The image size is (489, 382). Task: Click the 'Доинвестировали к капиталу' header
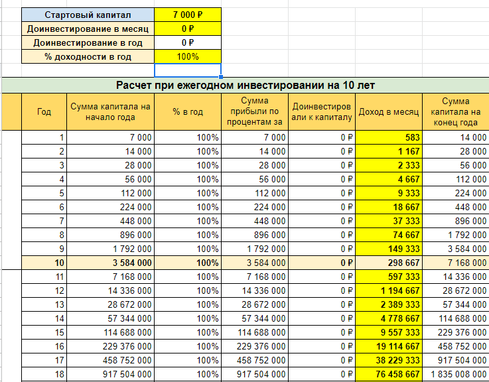[322, 111]
